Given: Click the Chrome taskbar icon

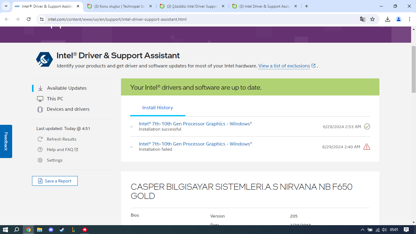Looking at the screenshot, I should (28, 230).
